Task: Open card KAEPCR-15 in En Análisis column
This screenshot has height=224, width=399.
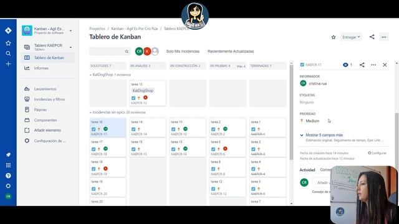Action: [x=148, y=148]
